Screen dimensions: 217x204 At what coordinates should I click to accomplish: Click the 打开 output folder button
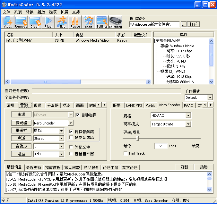(x=193, y=24)
